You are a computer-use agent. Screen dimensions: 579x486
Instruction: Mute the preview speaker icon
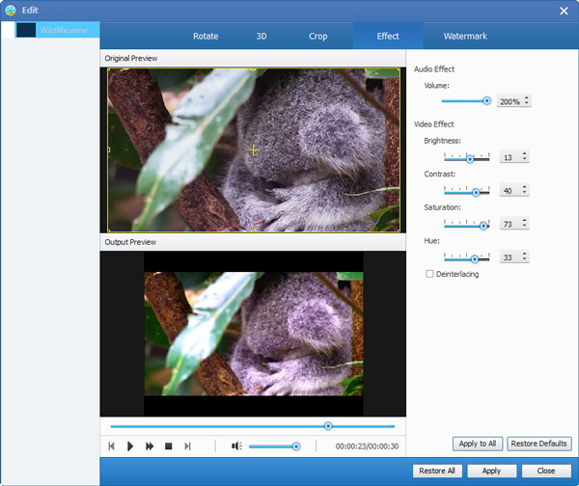236,446
